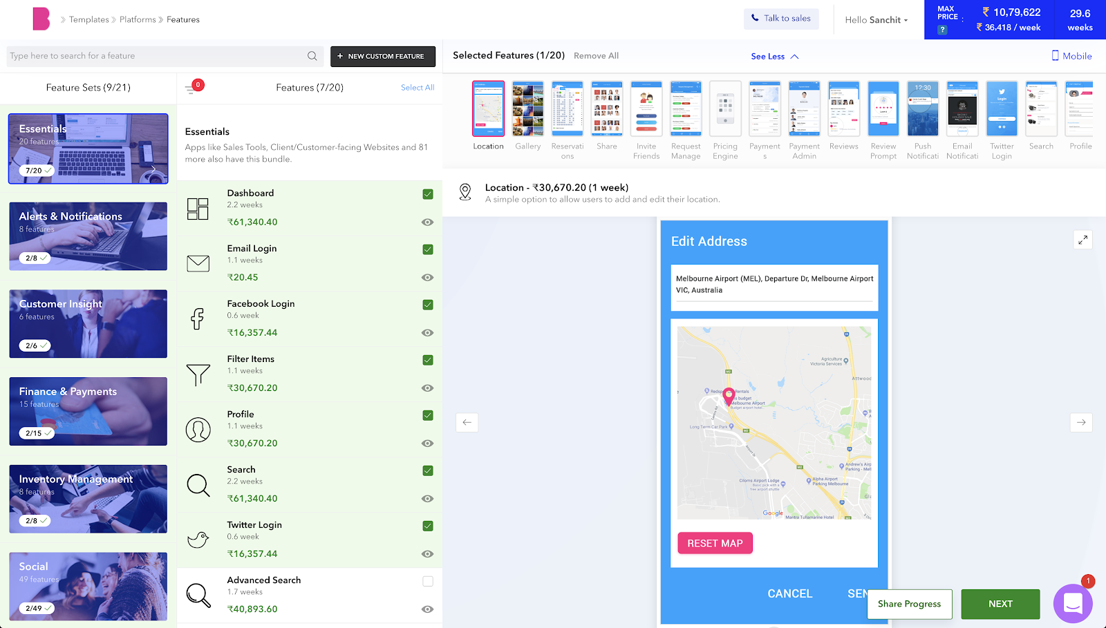Click the Talk to sales button
Viewport: 1106px width, 628px height.
(x=781, y=19)
